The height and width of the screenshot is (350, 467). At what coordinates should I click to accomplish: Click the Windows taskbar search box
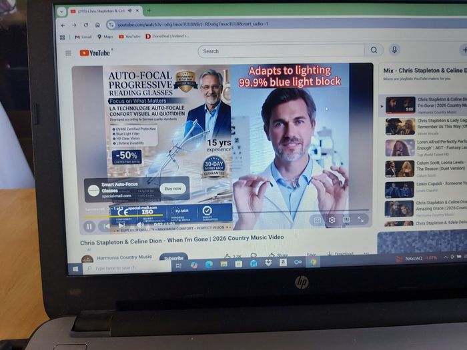click(x=128, y=268)
